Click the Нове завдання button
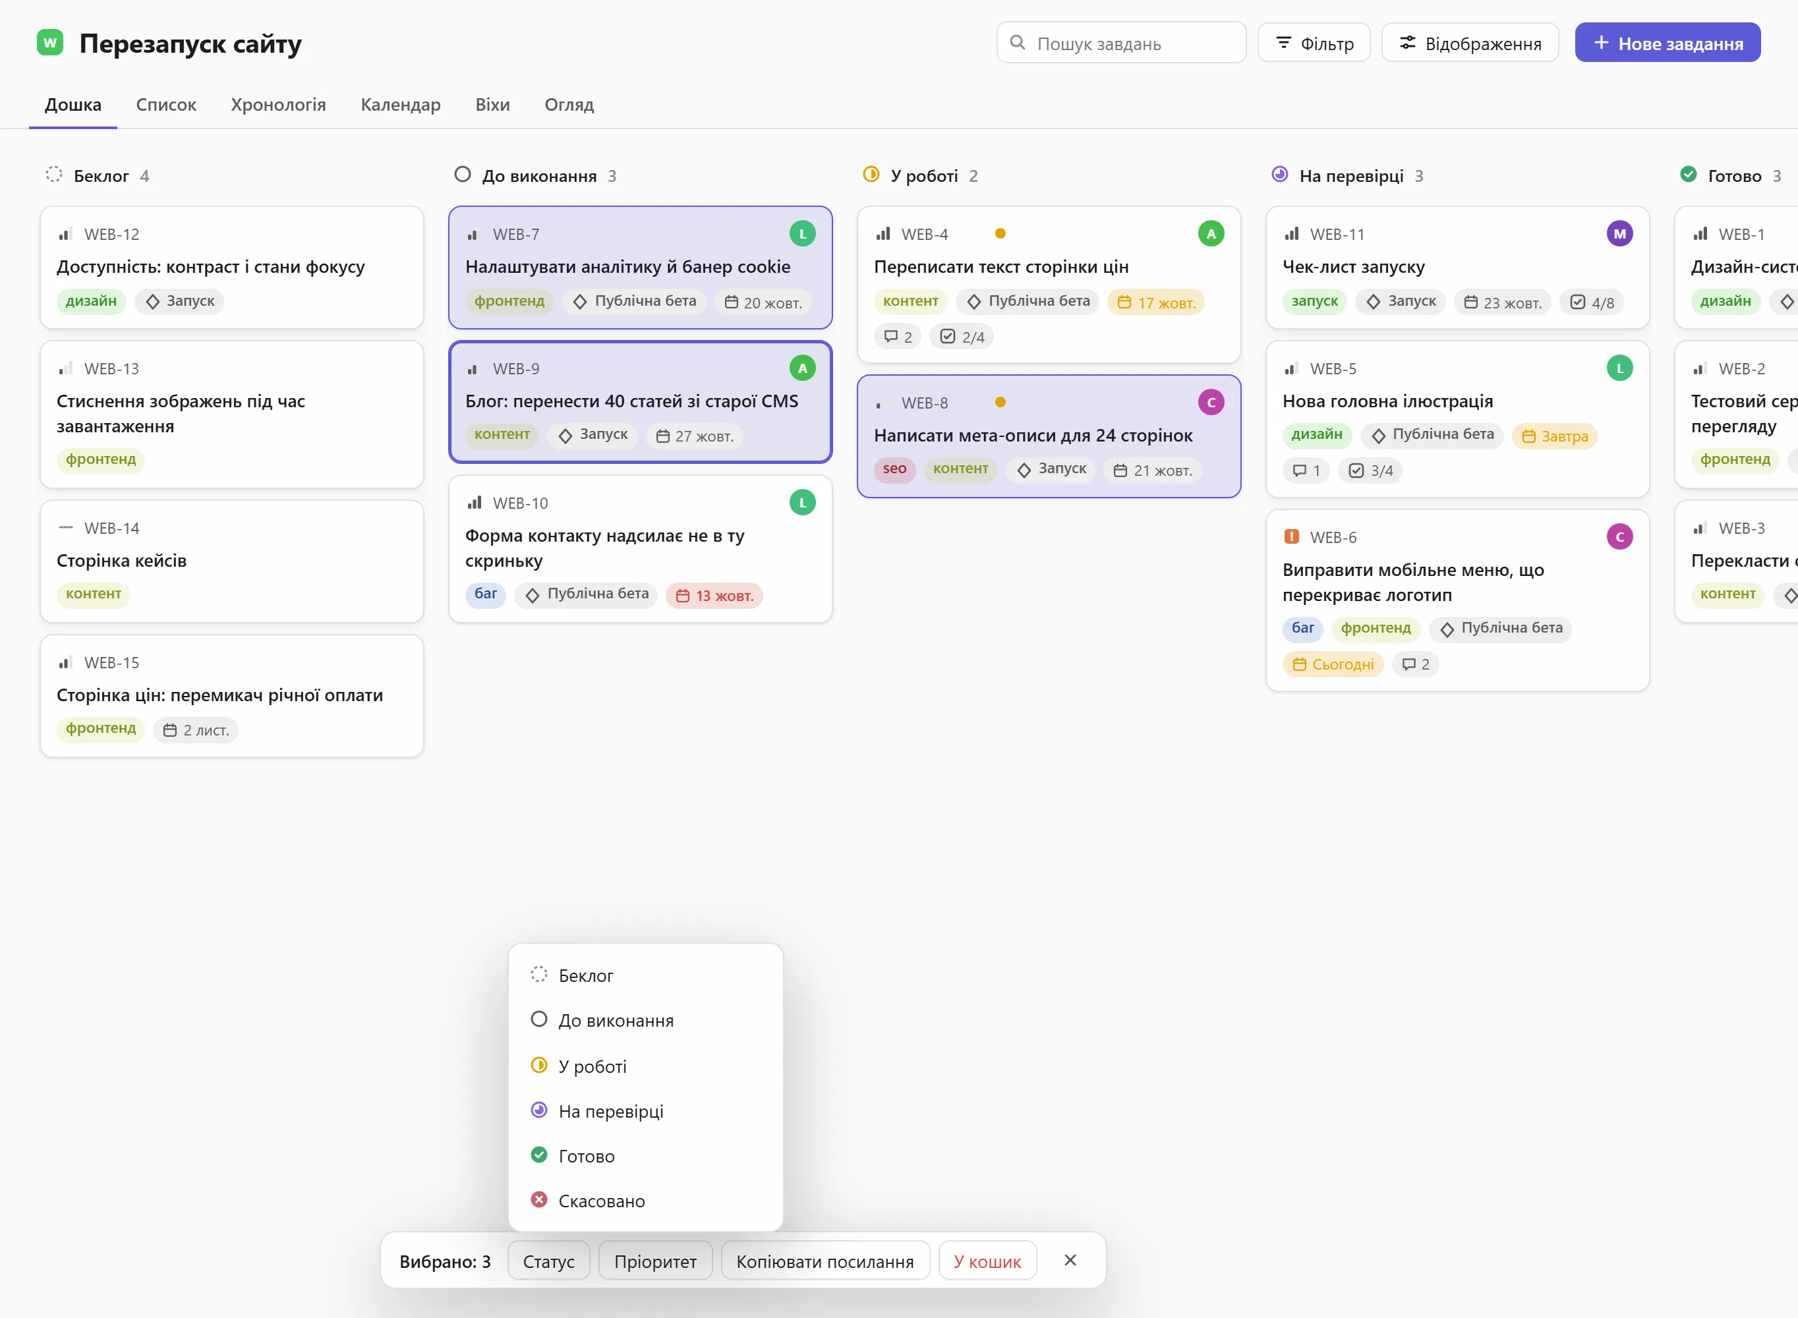 click(x=1668, y=43)
